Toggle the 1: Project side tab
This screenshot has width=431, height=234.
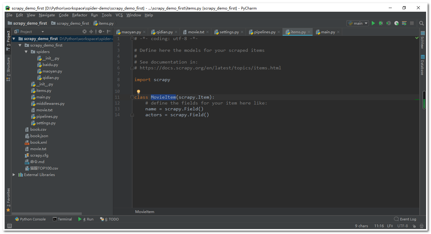point(8,41)
